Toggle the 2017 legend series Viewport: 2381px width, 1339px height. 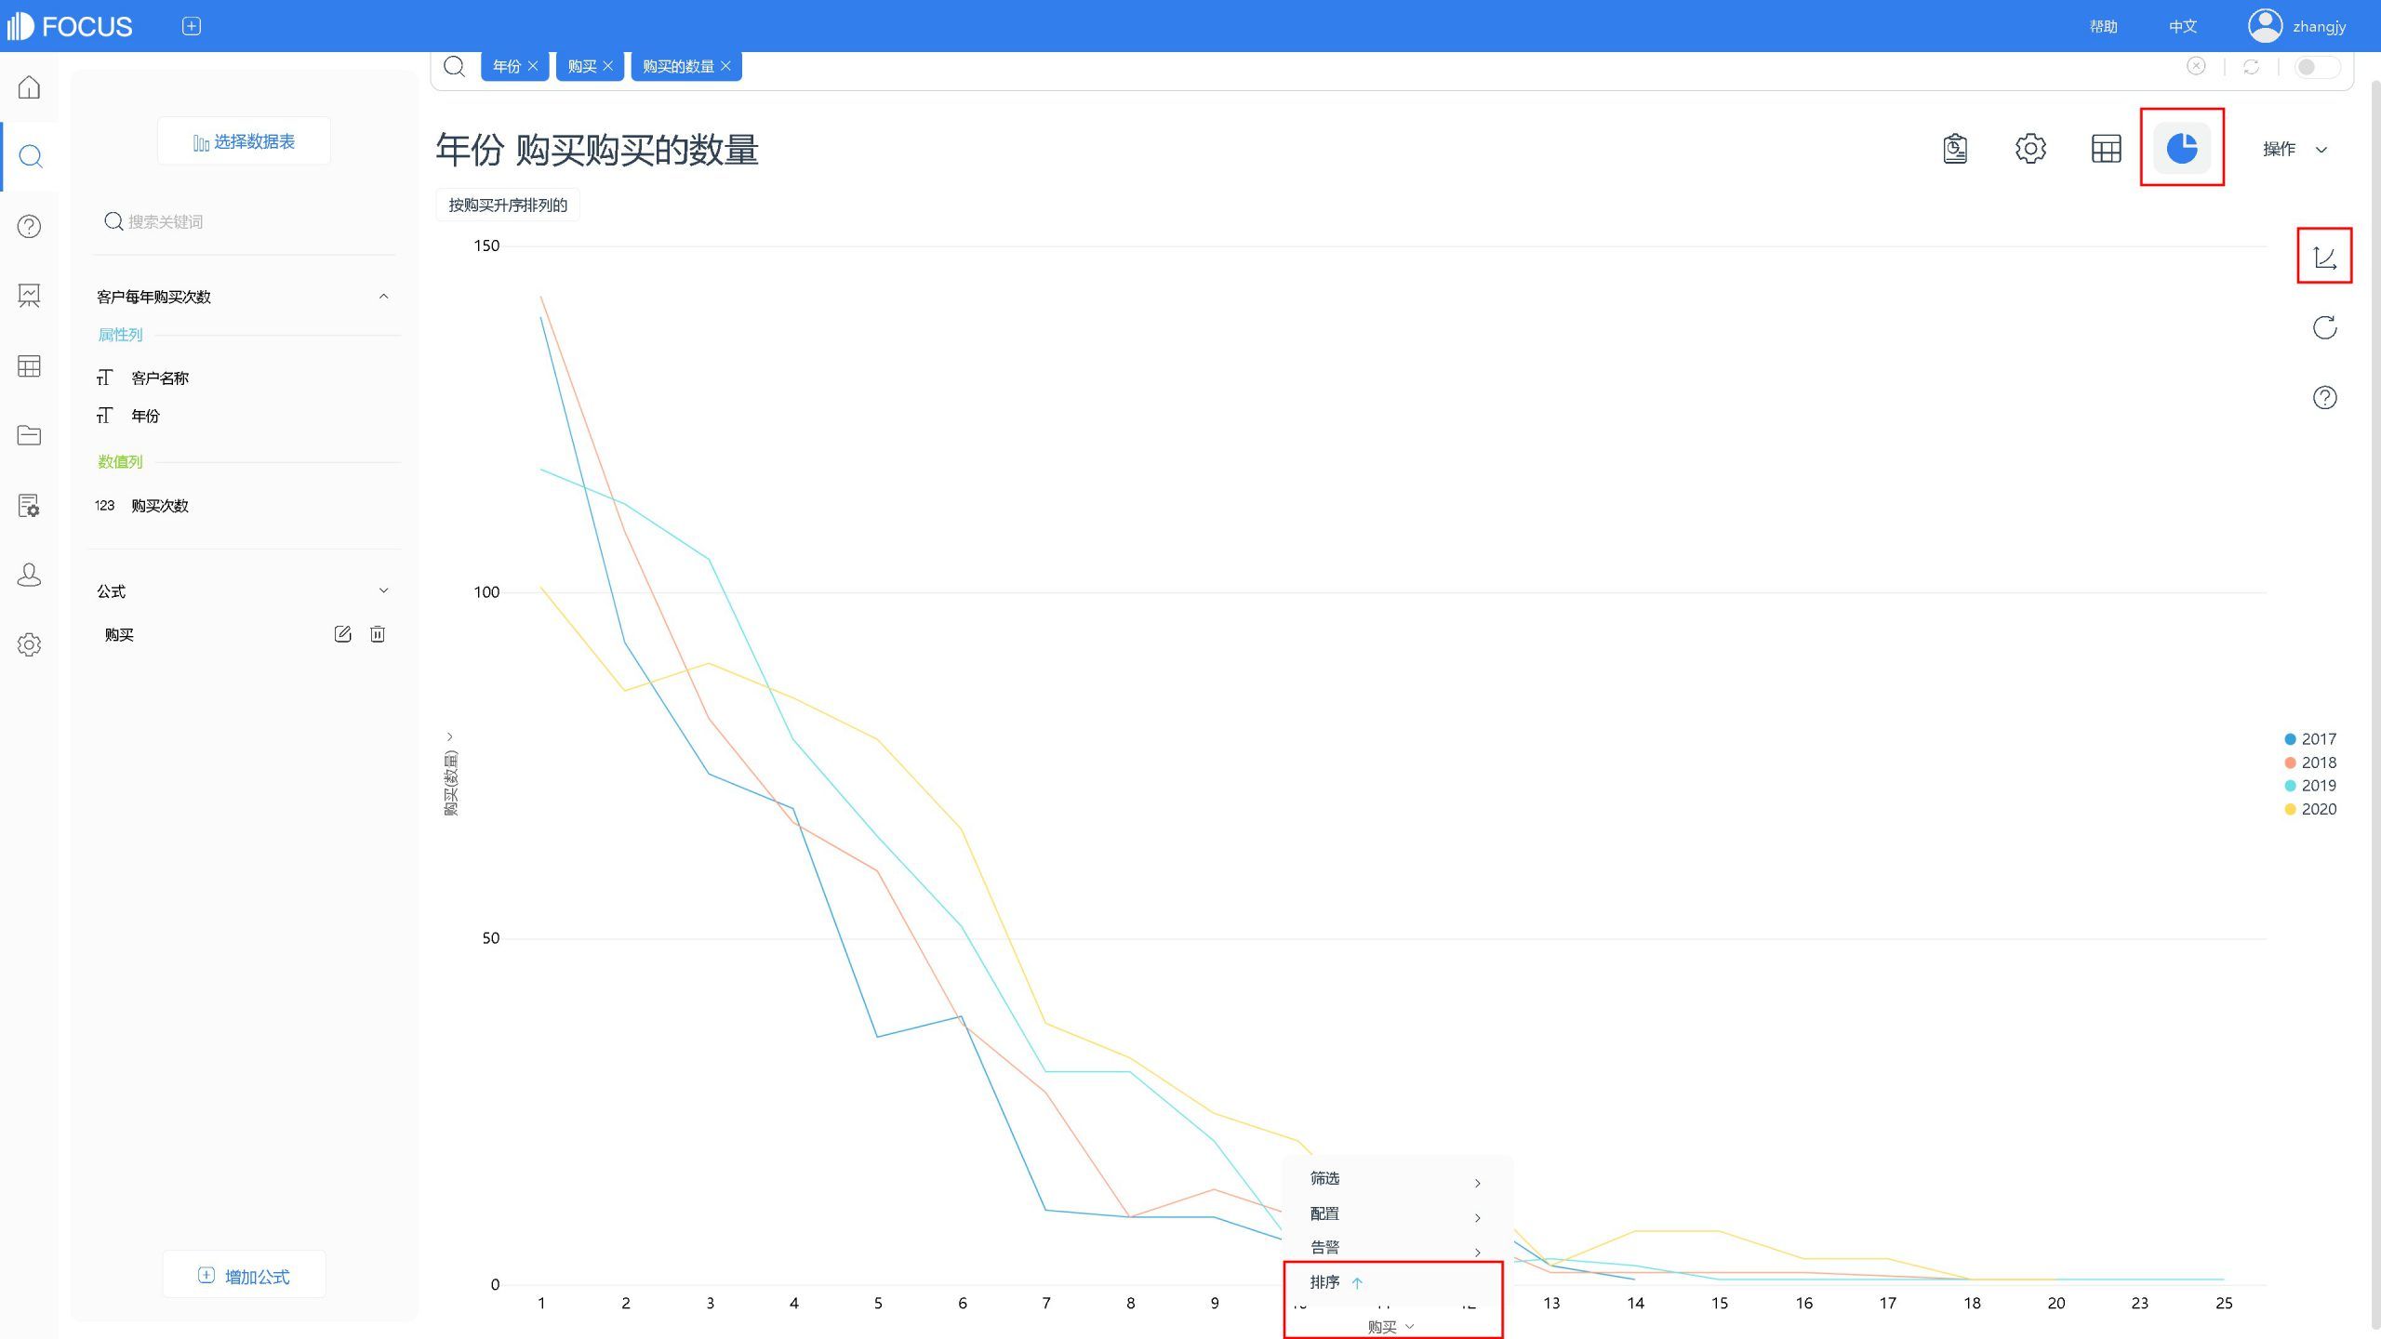2310,739
